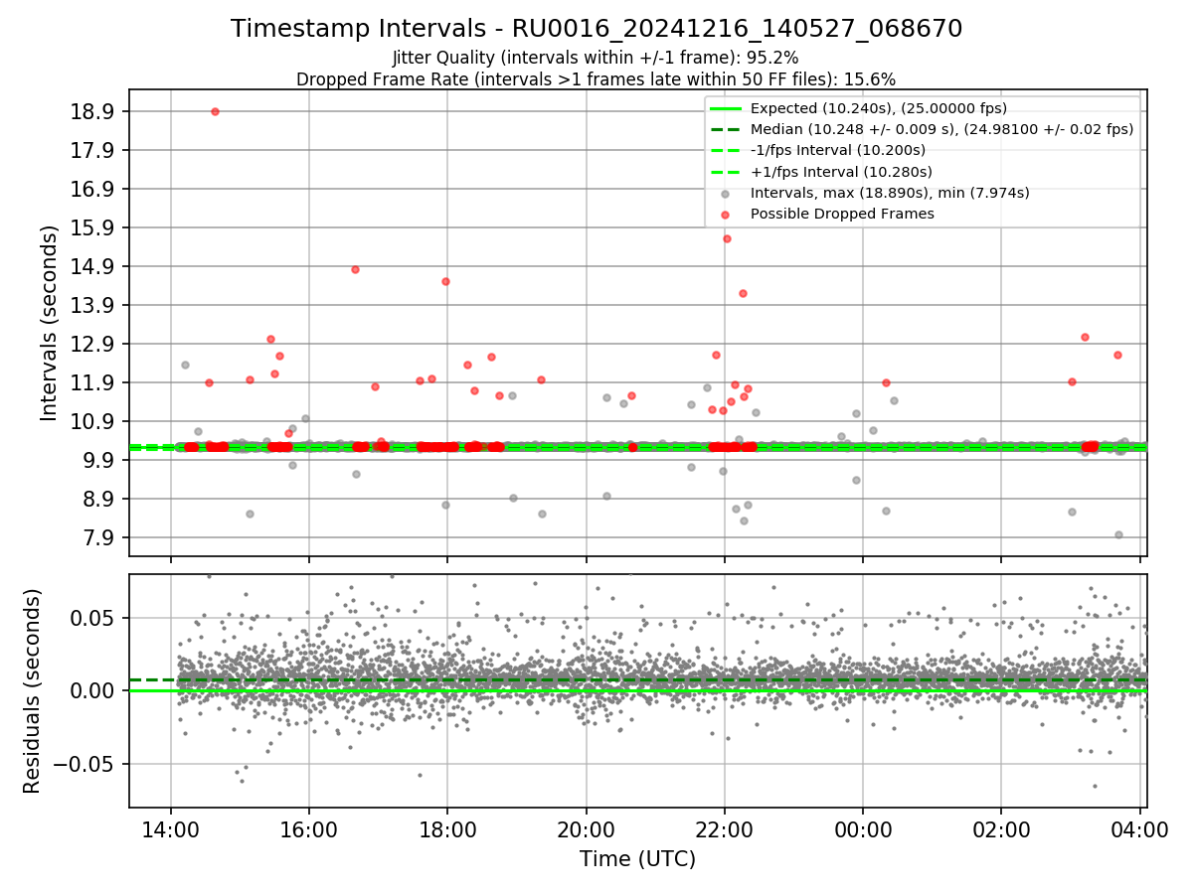Click the red dropped-frame point near 15.6 seconds
Screen dimensions: 1193x894
click(x=727, y=238)
